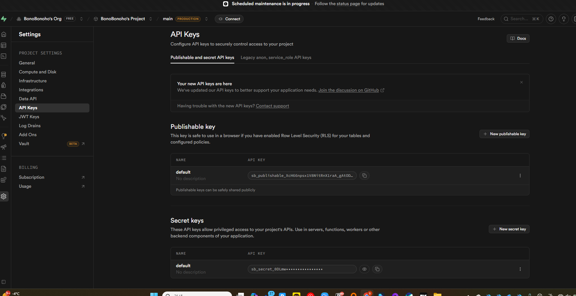The image size is (576, 296).
Task: Open the options menu for the publishable key row
Action: tap(520, 176)
